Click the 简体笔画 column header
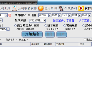Viewport: 92px width, 92px height. 37,44
